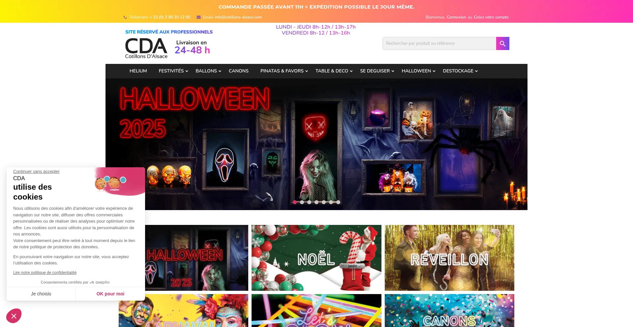Click the product search input field
The width and height of the screenshot is (633, 327).
pos(439,43)
